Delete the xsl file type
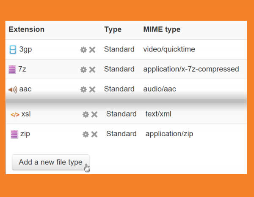Screen dimensions: 254x197 94,114
